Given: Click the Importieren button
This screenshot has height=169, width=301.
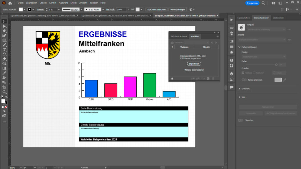Looking at the screenshot, I should point(194,64).
